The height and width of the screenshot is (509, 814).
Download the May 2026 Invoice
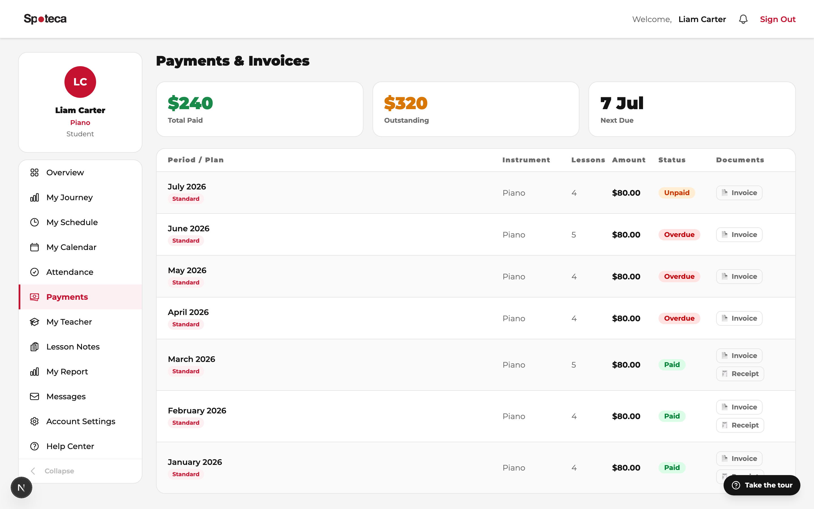click(739, 276)
